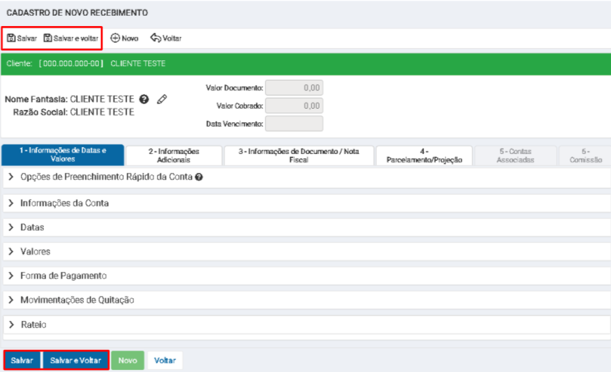The image size is (611, 372).
Task: Expand the Valores section
Action: tap(307, 252)
